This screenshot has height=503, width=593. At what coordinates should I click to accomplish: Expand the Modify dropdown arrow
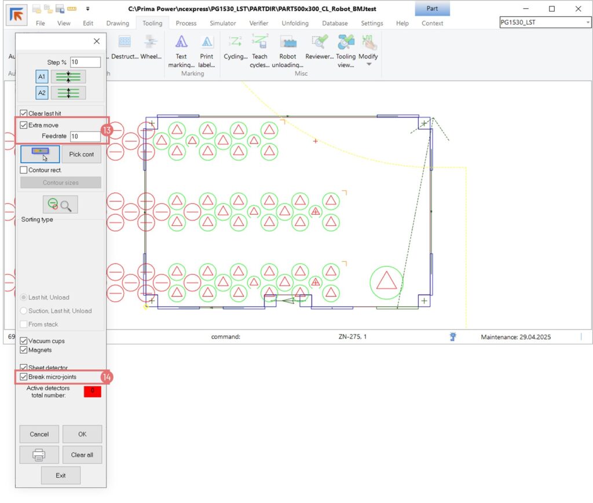(368, 65)
